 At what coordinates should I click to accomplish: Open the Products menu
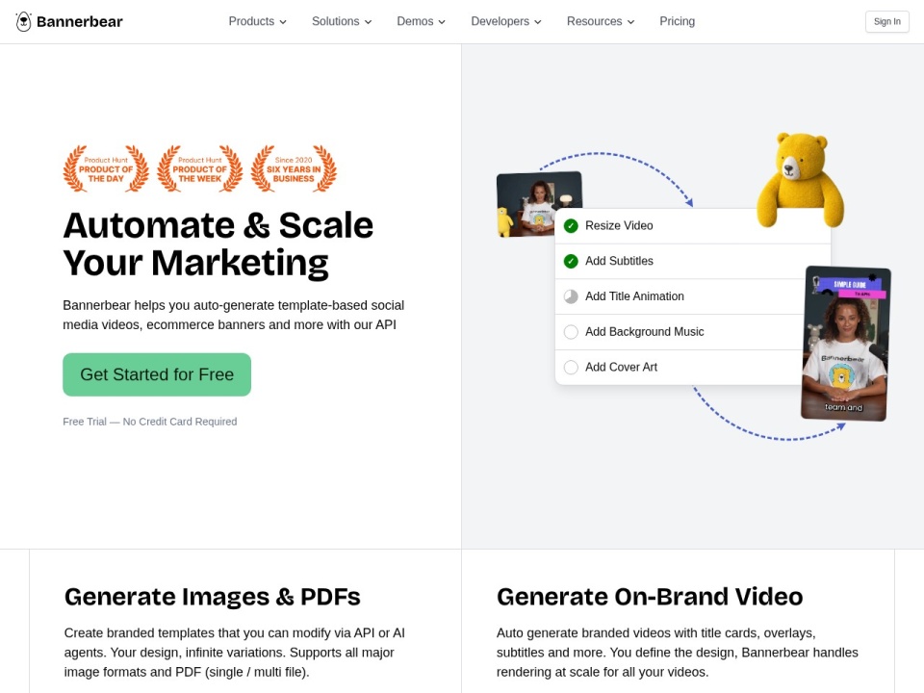pos(258,21)
